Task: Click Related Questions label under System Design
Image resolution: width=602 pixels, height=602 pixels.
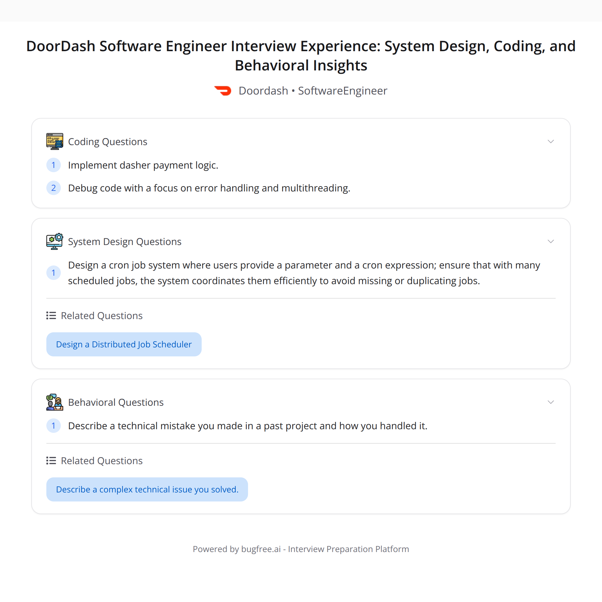Action: [x=101, y=316]
